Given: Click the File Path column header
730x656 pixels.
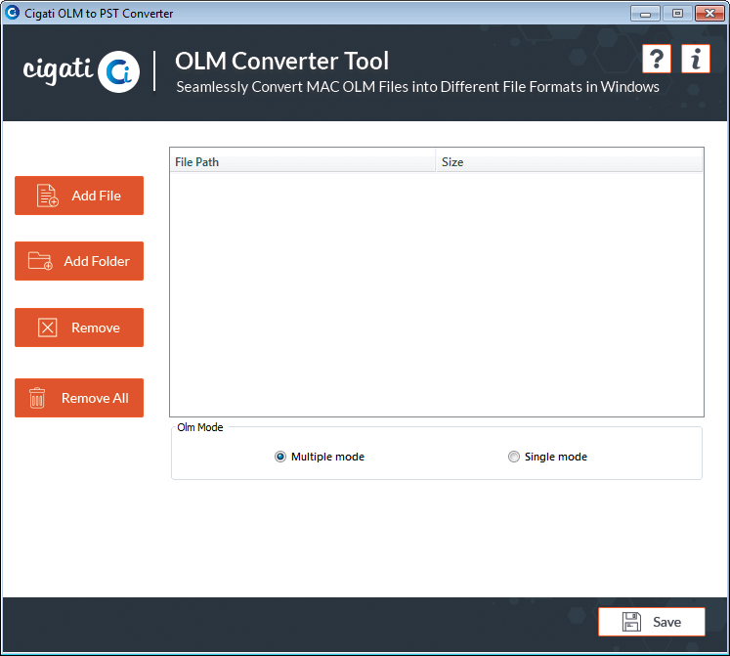Looking at the screenshot, I should click(303, 161).
